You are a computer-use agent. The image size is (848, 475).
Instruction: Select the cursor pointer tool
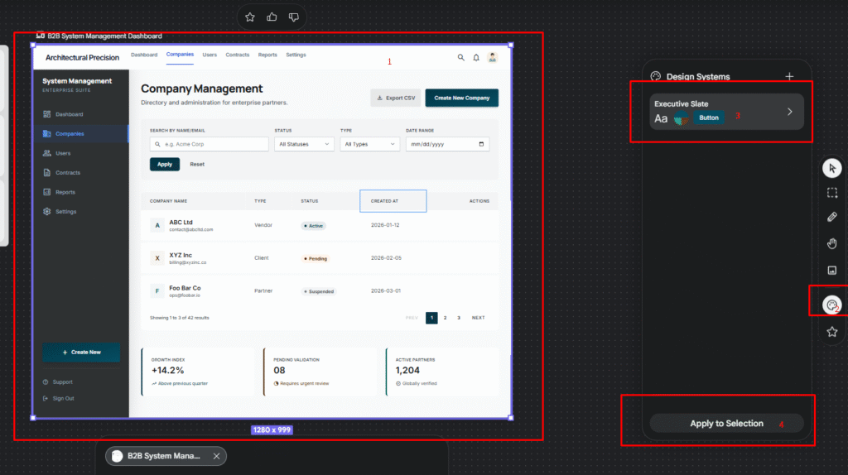pyautogui.click(x=832, y=168)
